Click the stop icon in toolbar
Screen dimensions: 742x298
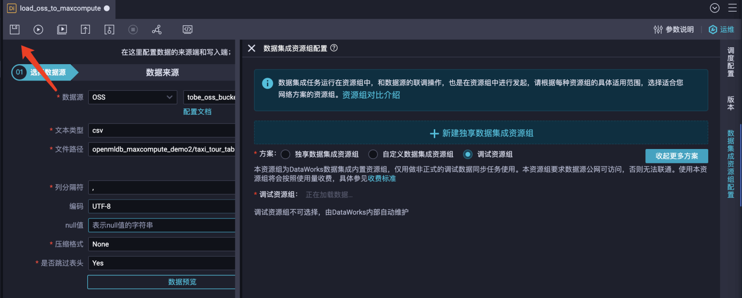[x=133, y=29]
